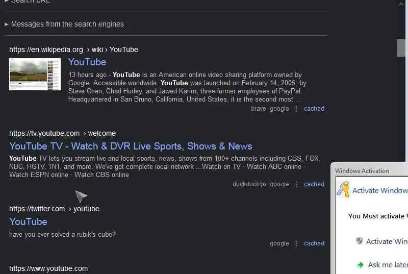Viewport: 408px width, 274px height.
Task: Choose Ask me later in Windows Activation
Action: pyautogui.click(x=382, y=265)
